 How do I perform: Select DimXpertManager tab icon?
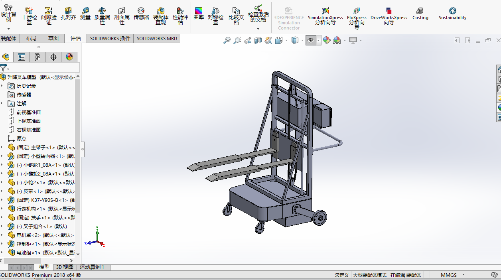pos(53,57)
